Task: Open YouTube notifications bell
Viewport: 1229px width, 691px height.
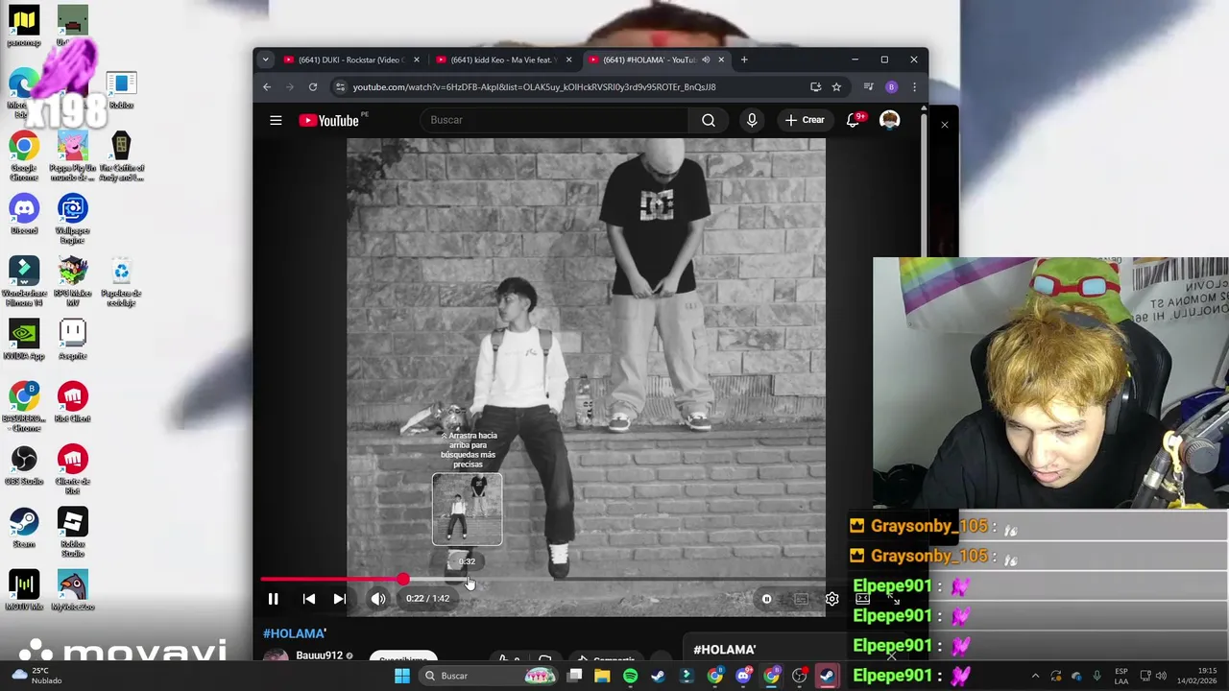Action: pos(853,120)
